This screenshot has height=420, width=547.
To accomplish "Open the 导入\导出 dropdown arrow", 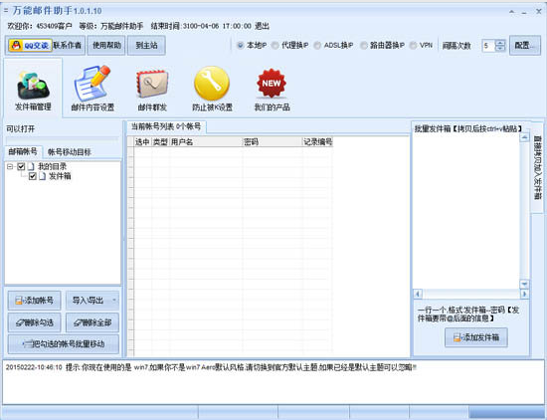I will 114,300.
